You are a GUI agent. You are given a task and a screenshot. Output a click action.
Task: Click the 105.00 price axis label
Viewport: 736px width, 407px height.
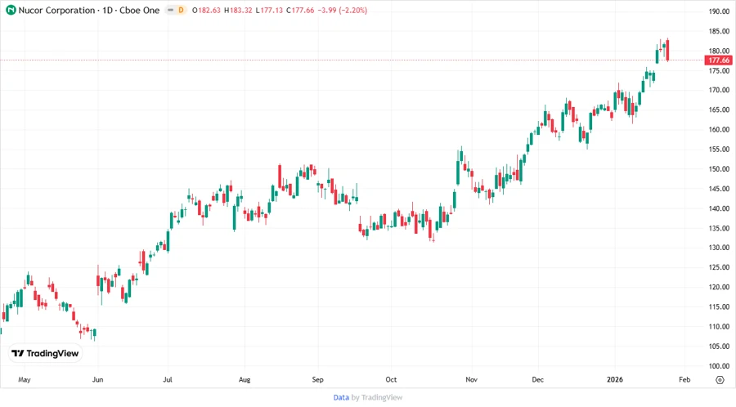pyautogui.click(x=719, y=346)
